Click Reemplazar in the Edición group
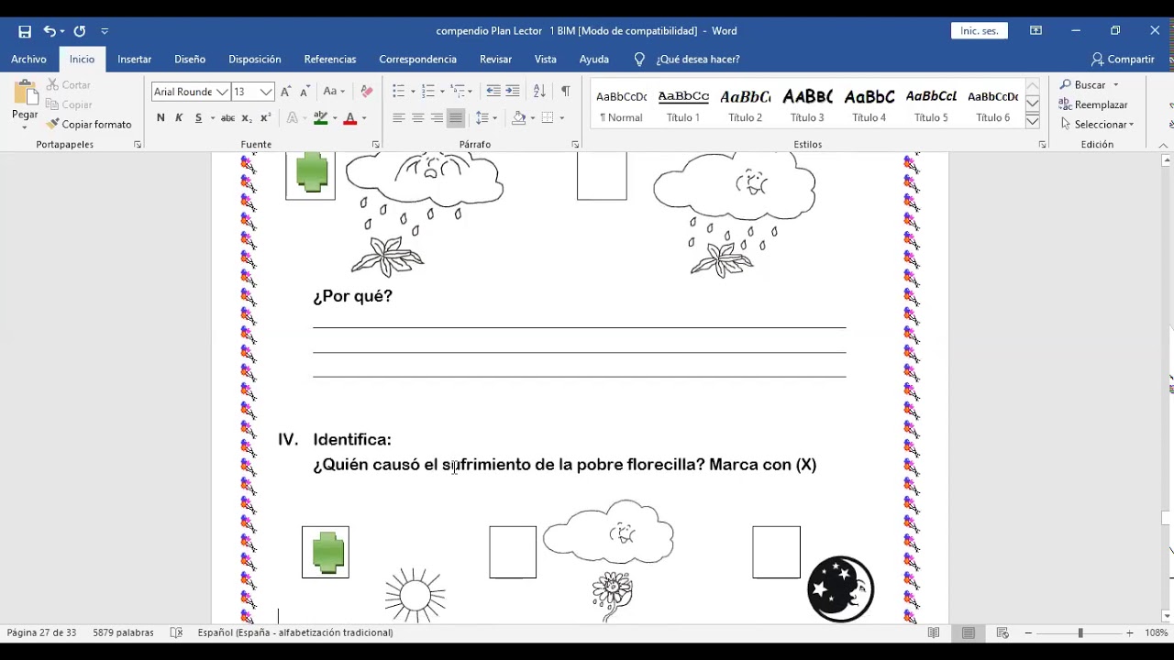This screenshot has width=1174, height=660. tap(1094, 104)
